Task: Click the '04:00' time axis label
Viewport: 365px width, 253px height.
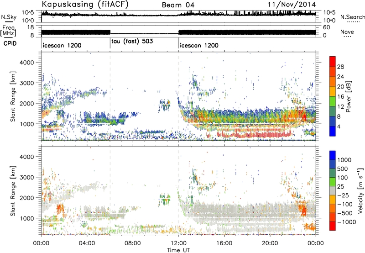Action: (87, 243)
